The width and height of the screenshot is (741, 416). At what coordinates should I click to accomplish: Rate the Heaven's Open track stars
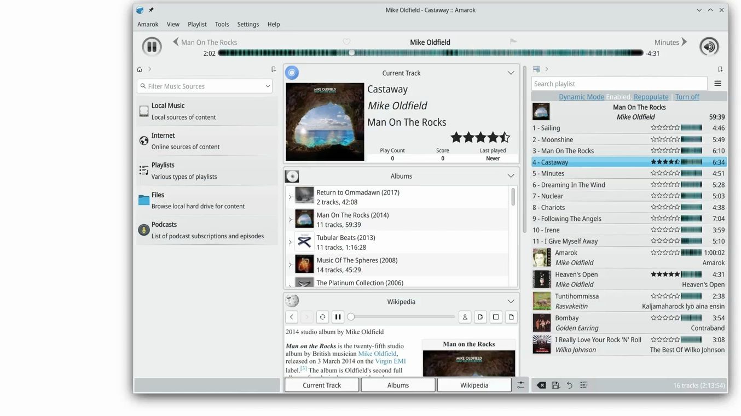pos(665,274)
